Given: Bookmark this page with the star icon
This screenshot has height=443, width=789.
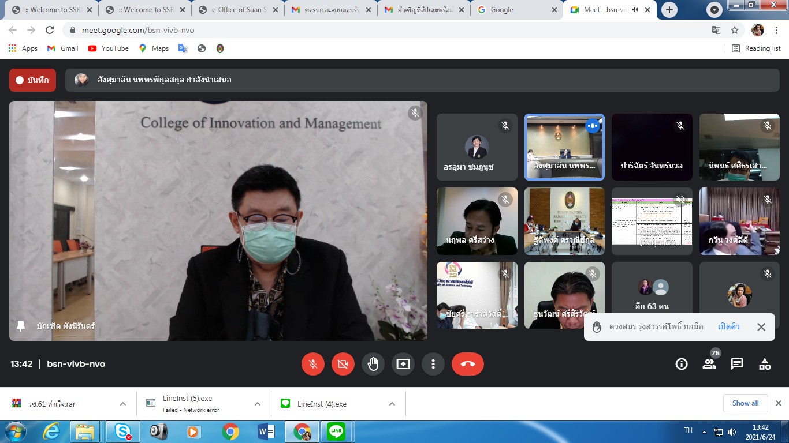Looking at the screenshot, I should pyautogui.click(x=735, y=30).
